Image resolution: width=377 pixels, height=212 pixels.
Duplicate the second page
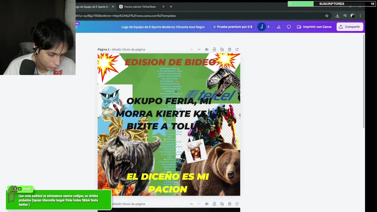point(222,204)
